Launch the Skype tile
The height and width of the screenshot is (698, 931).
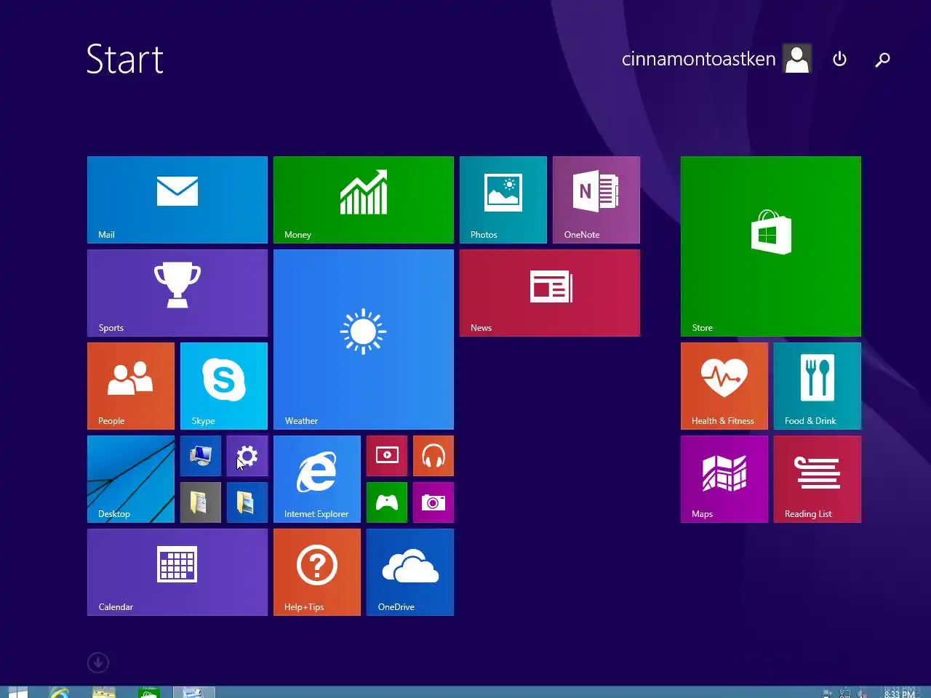[224, 386]
